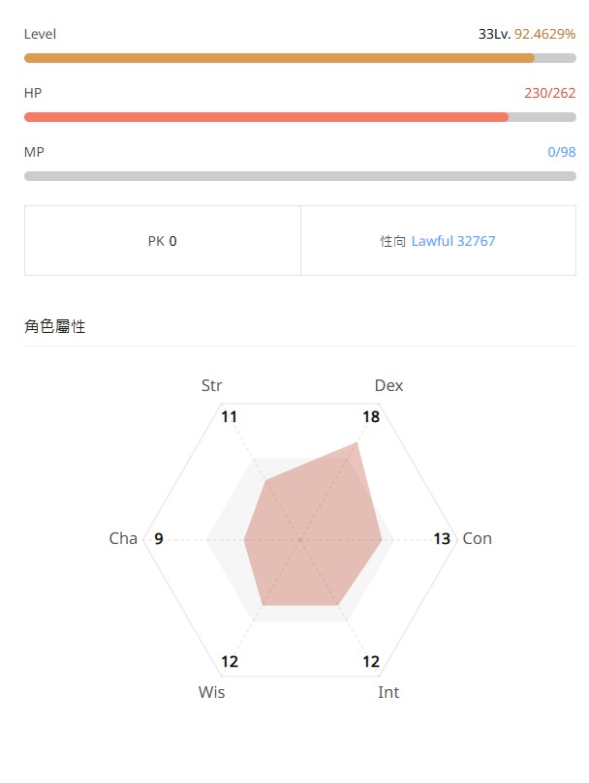Select the Wis stat value 12
Image resolution: width=589 pixels, height=783 pixels.
click(x=231, y=662)
